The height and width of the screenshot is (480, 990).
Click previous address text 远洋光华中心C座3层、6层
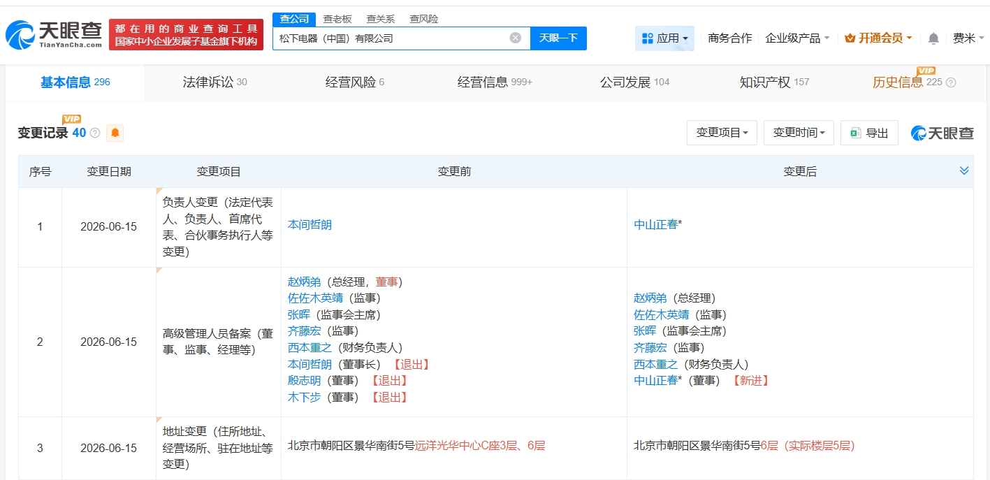[x=480, y=446]
